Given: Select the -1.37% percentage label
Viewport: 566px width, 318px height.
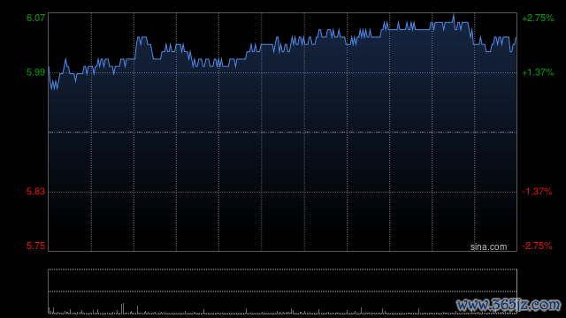Looking at the screenshot, I should [537, 192].
